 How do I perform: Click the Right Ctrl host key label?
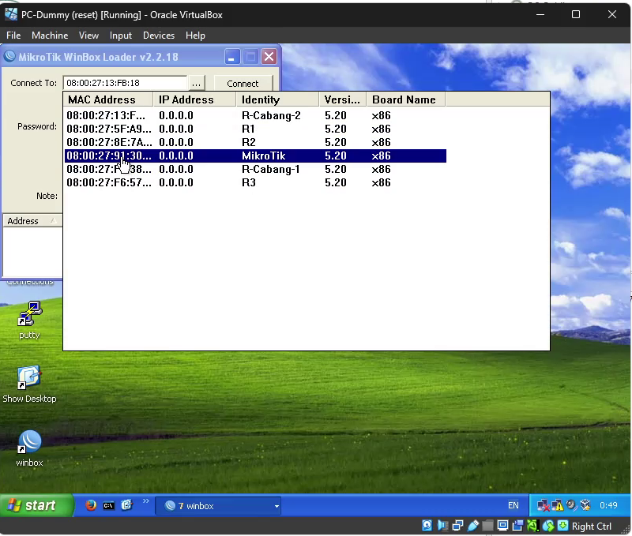click(591, 527)
